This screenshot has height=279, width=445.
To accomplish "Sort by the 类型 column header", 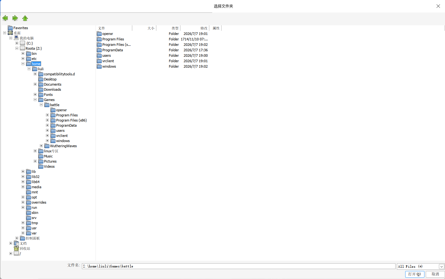I will coord(168,28).
